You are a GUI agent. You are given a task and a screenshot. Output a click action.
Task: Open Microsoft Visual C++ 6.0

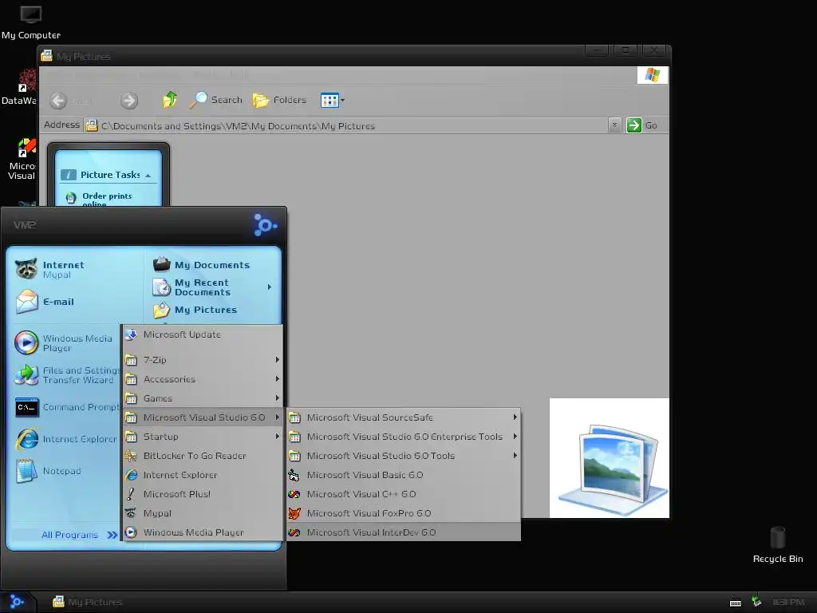pyautogui.click(x=403, y=494)
